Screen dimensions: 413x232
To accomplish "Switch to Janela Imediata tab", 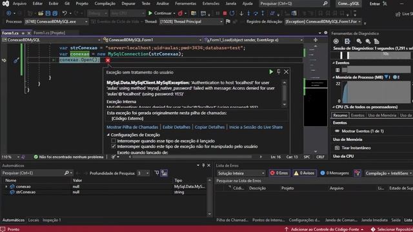I will click(x=374, y=220).
